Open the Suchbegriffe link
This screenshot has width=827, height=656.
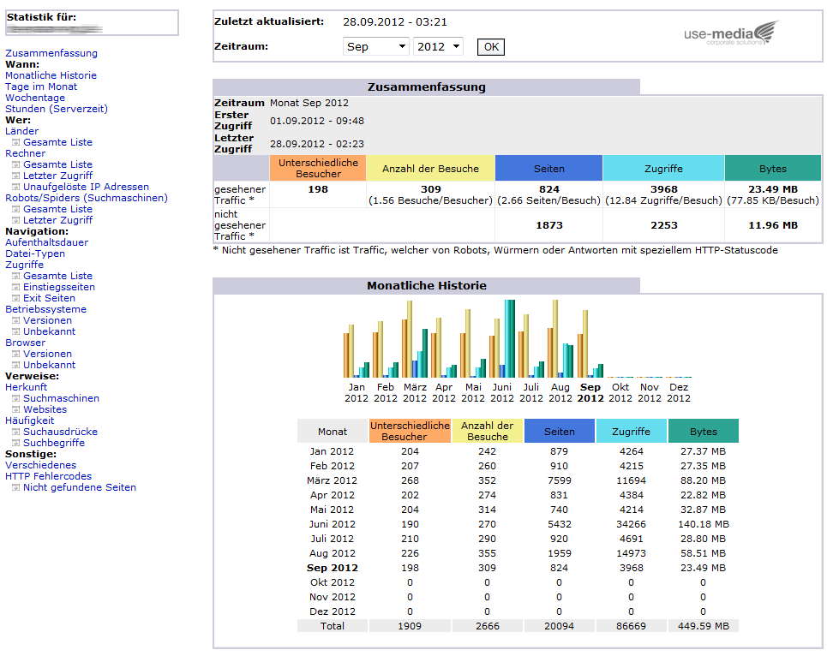[54, 443]
